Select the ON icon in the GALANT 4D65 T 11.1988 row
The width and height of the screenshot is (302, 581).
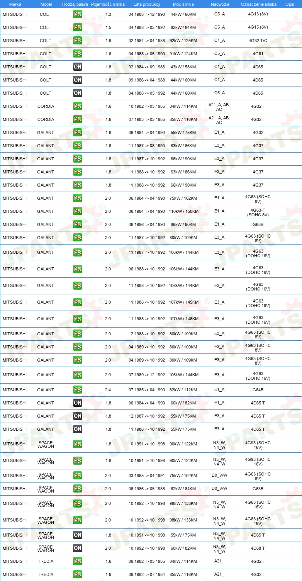78,429
